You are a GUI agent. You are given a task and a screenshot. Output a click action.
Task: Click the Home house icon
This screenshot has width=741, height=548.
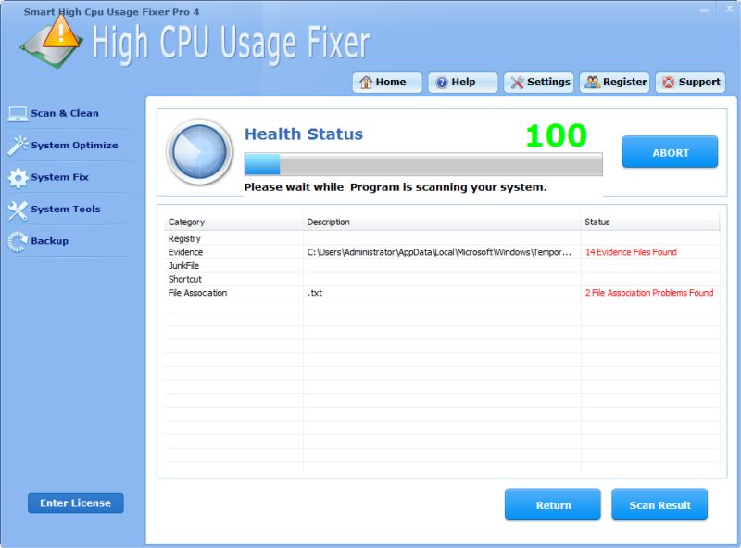click(x=366, y=83)
